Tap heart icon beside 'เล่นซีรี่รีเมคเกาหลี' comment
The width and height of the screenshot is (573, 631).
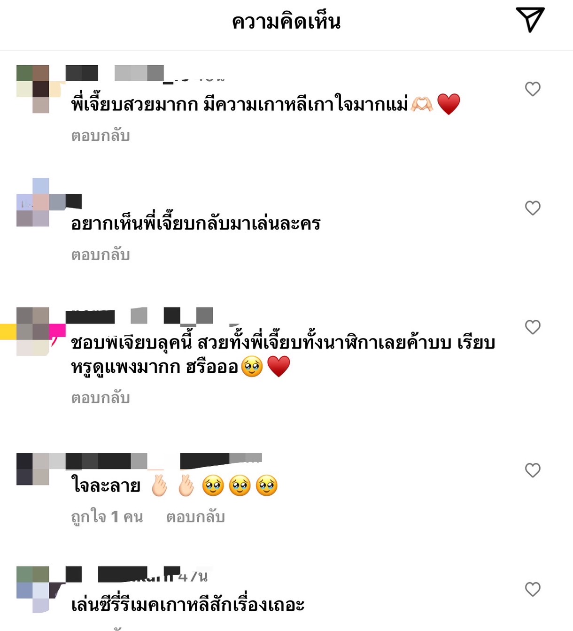tap(533, 589)
